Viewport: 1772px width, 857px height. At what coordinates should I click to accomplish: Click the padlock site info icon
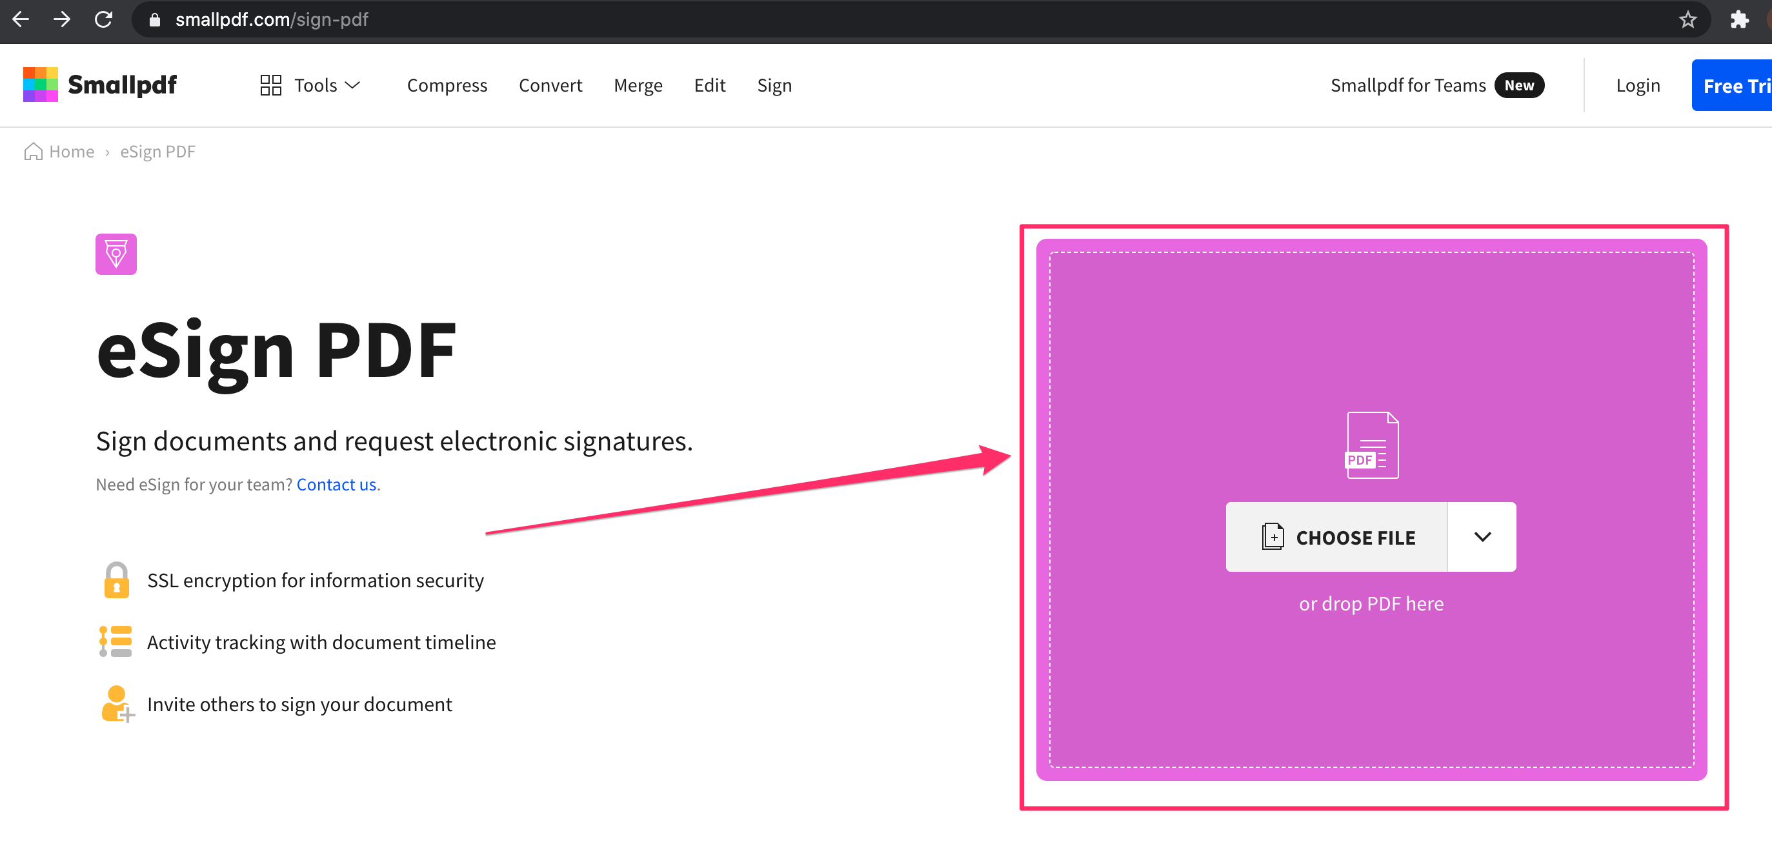coord(155,20)
